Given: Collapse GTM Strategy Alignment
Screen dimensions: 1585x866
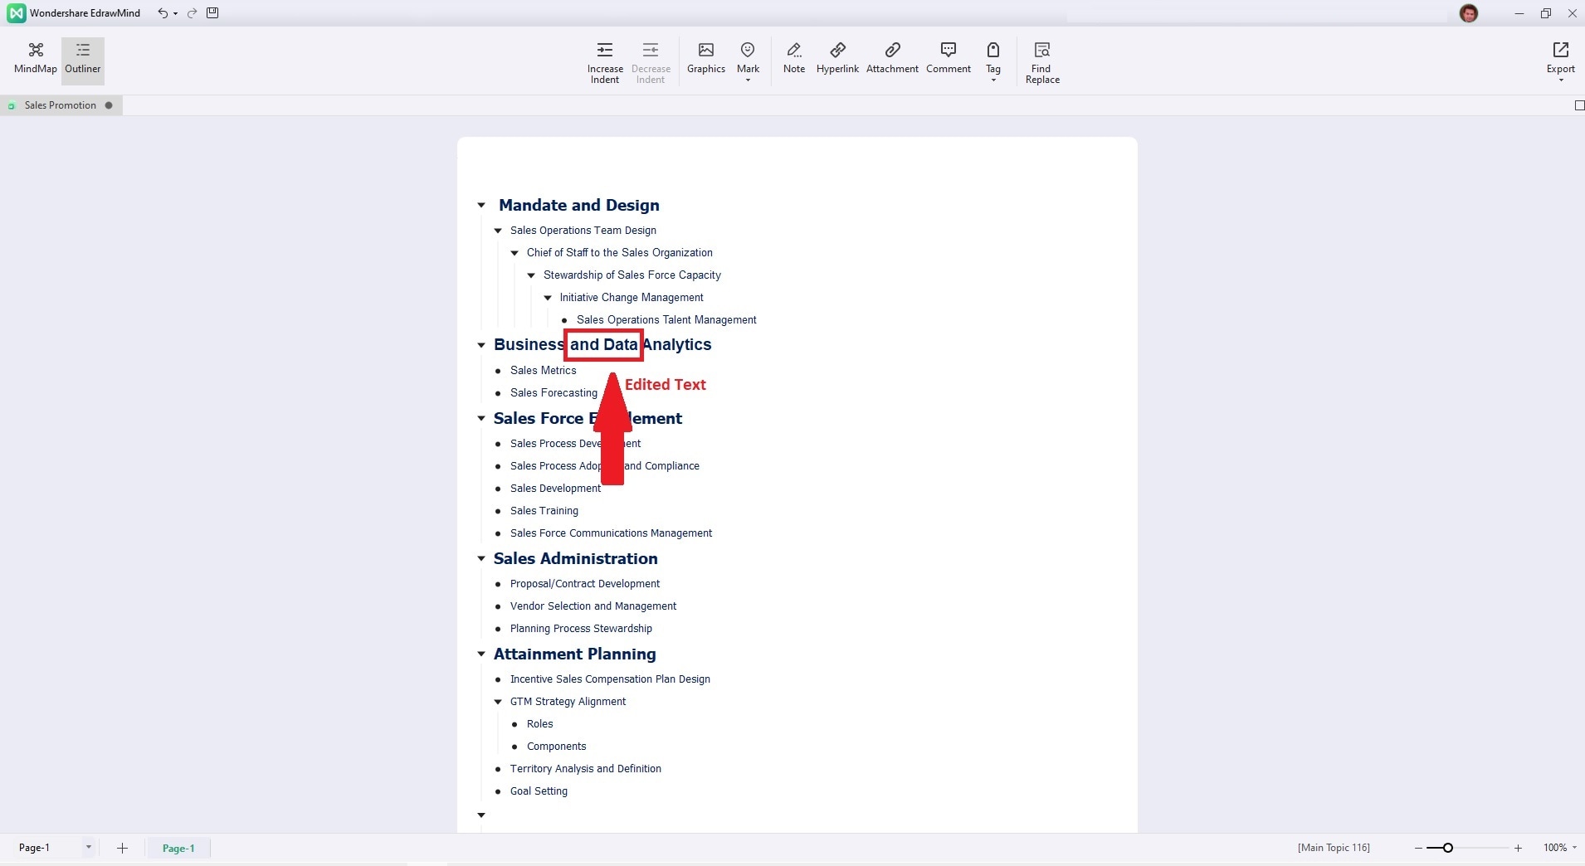Looking at the screenshot, I should (x=498, y=702).
